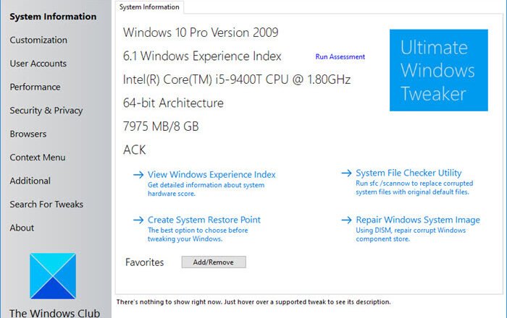The height and width of the screenshot is (318, 507).
Task: Click arrow icon beside System File Checker Utility
Action: [345, 173]
